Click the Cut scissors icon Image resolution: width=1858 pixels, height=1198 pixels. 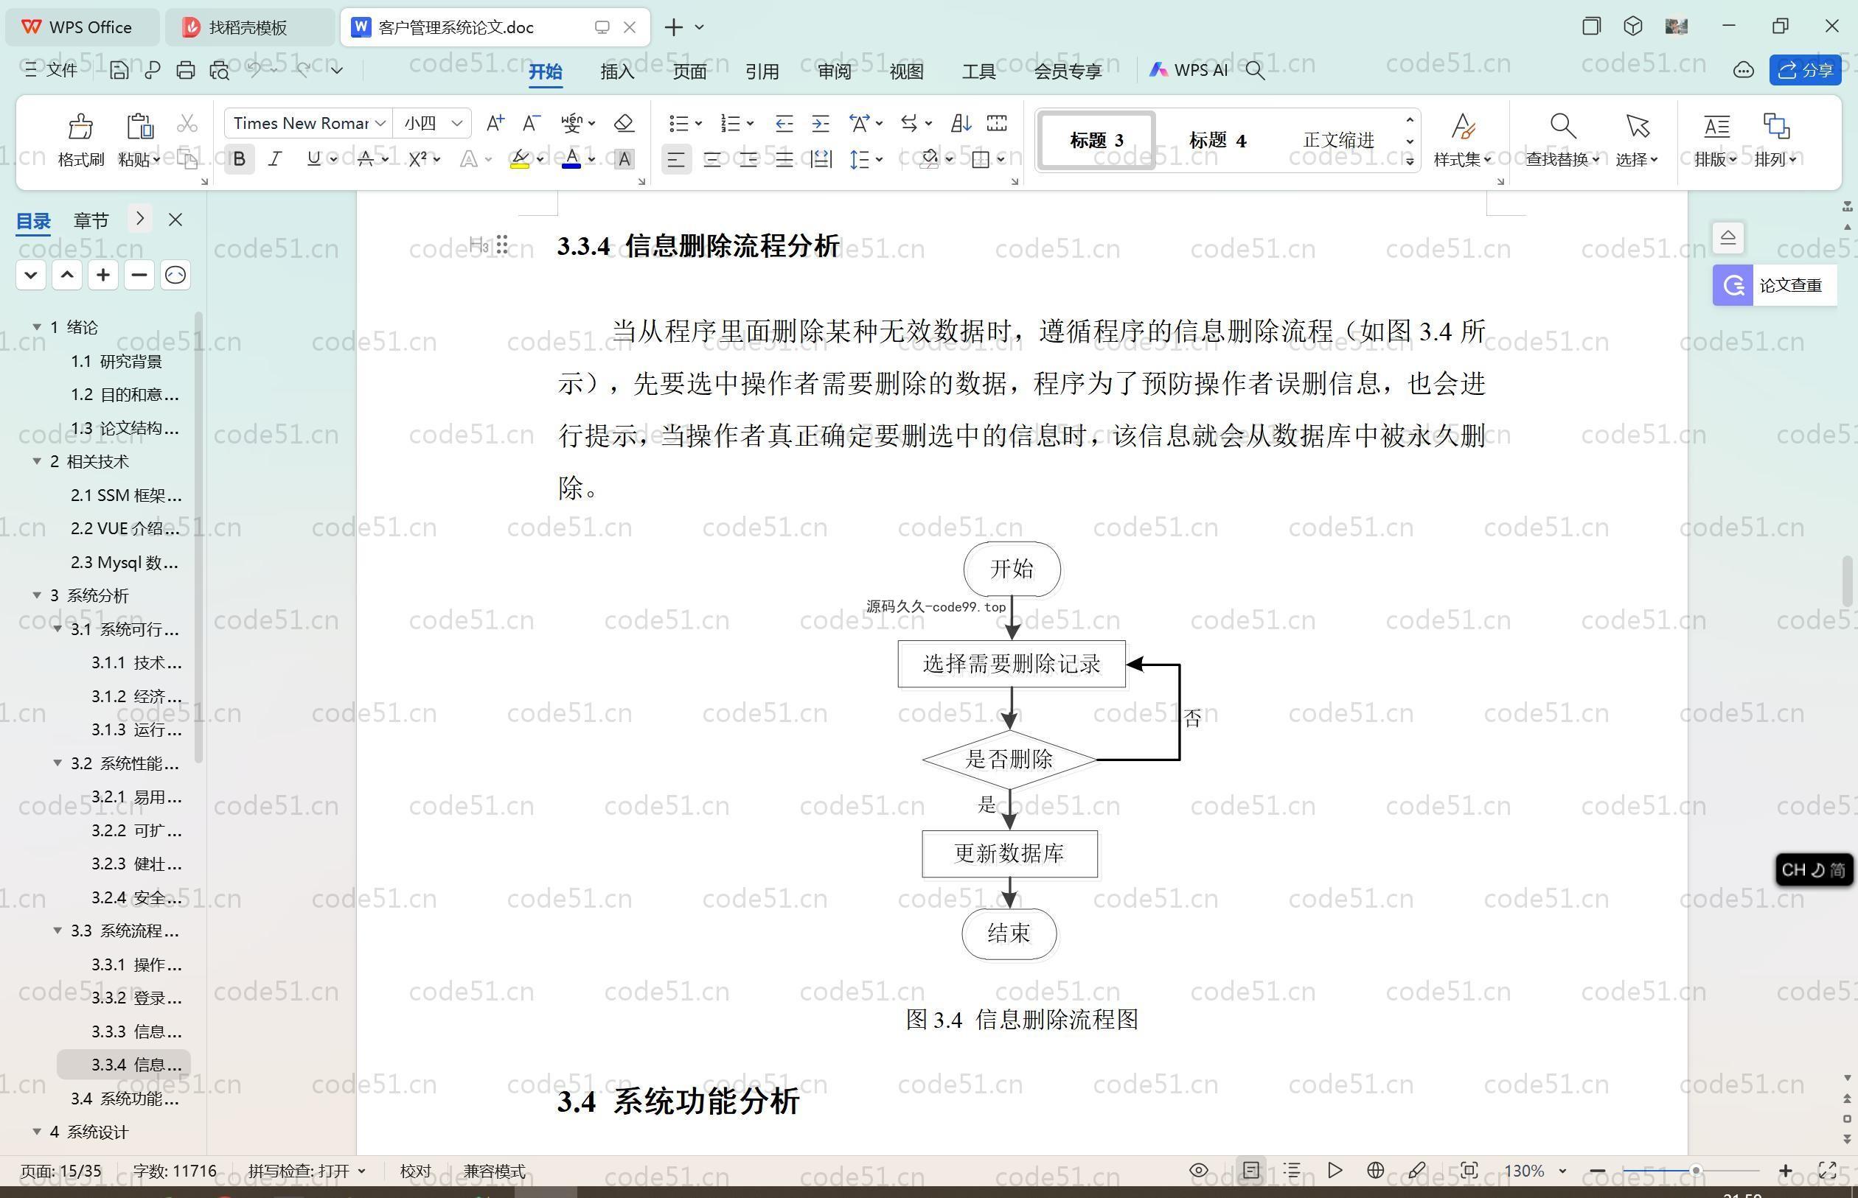click(187, 123)
